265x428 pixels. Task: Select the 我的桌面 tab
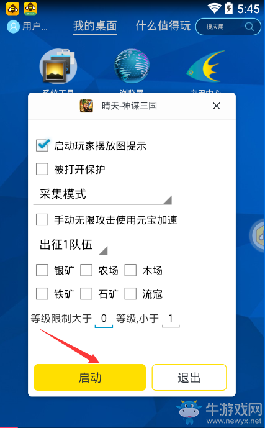pos(95,26)
